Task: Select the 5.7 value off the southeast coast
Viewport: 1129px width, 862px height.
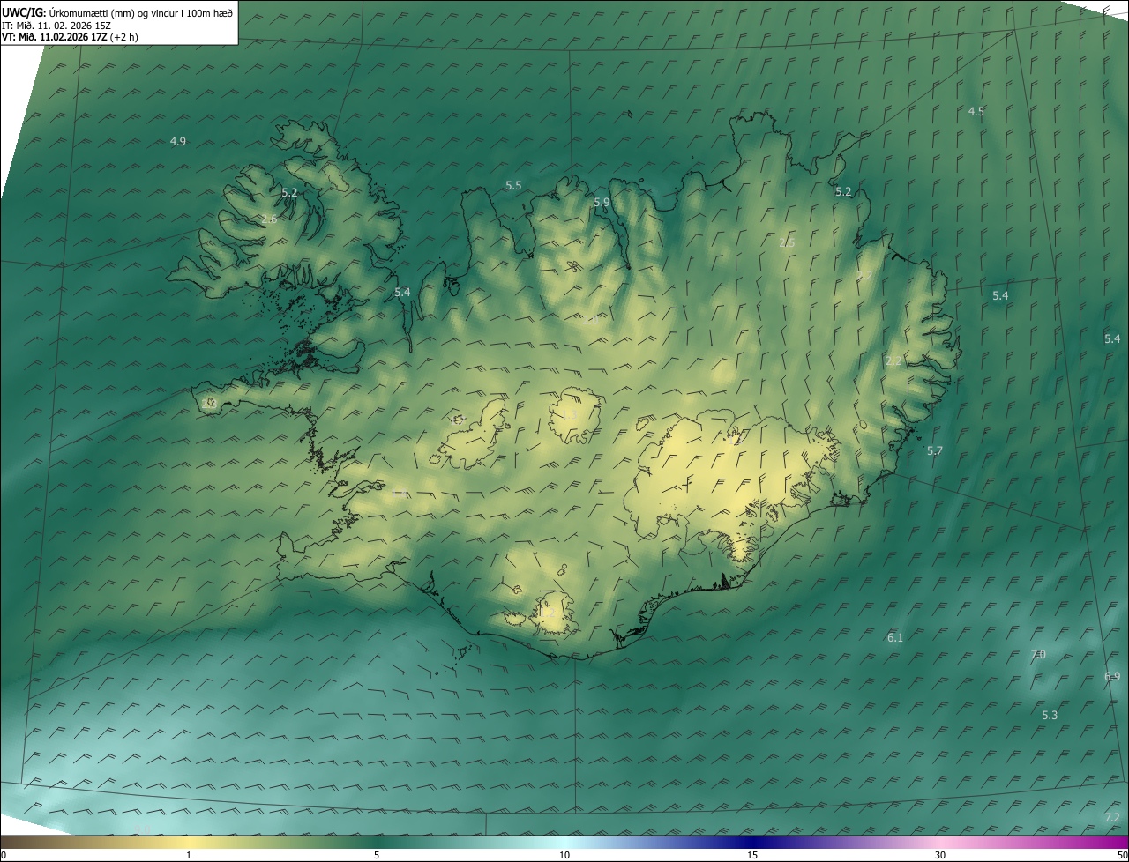Action: pyautogui.click(x=935, y=451)
